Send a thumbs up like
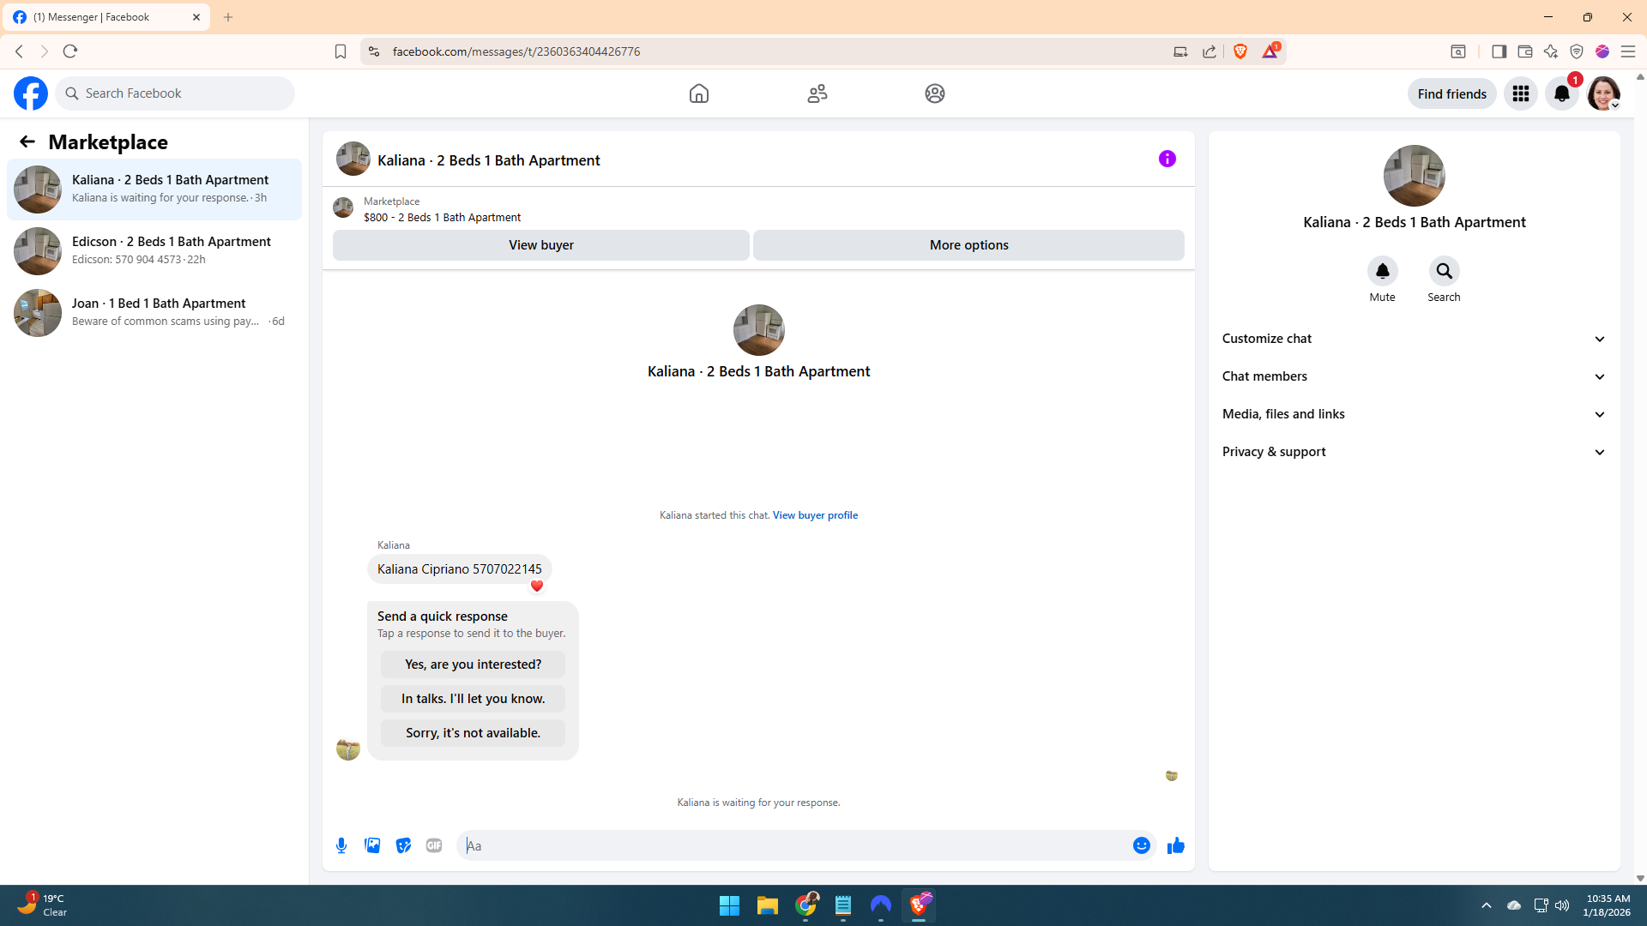The width and height of the screenshot is (1647, 926). 1175,845
